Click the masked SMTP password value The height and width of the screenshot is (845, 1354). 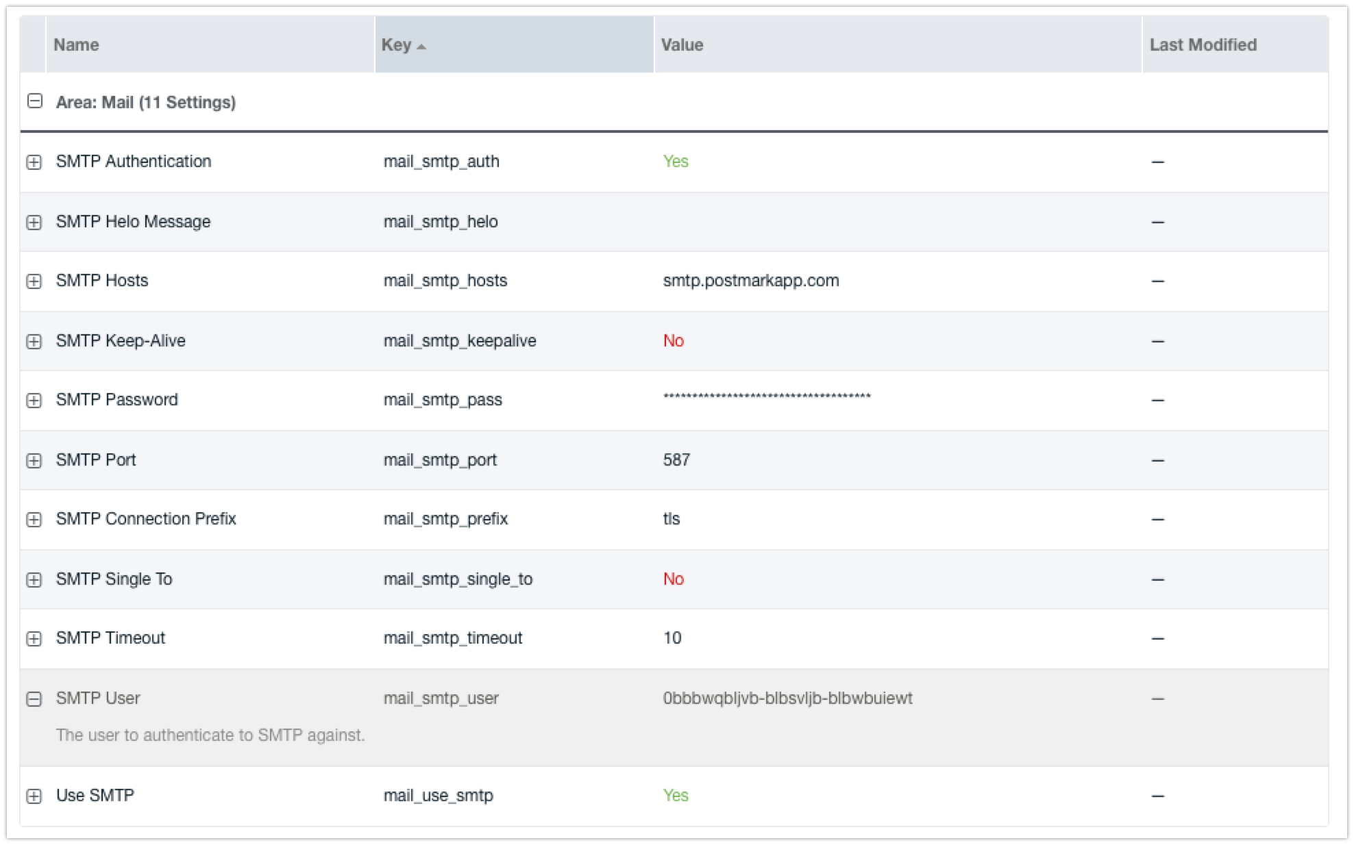click(767, 396)
